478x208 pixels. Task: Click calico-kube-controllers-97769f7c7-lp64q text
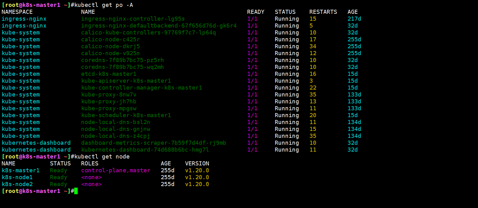coord(148,33)
